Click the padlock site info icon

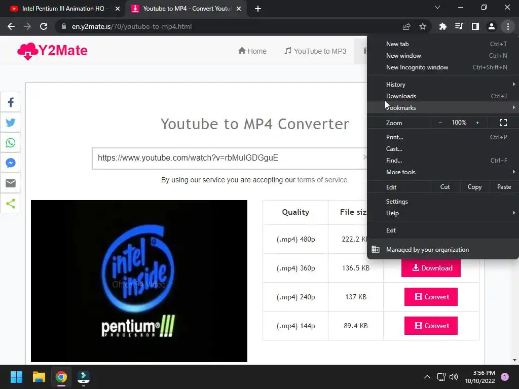[64, 26]
